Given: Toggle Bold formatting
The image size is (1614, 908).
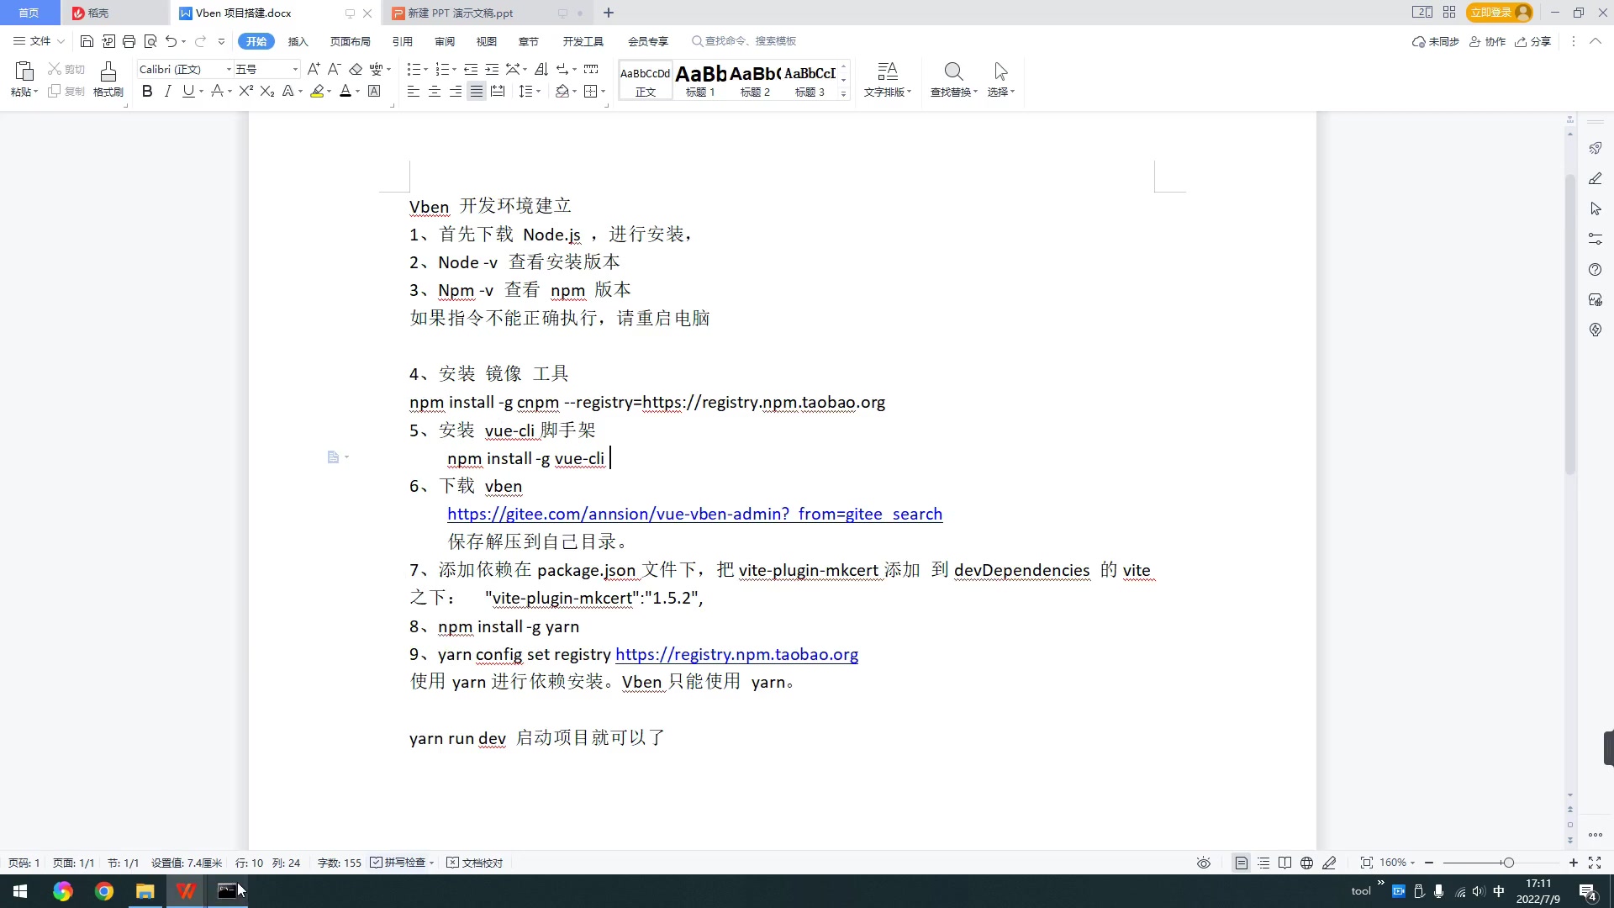Looking at the screenshot, I should coord(147,91).
